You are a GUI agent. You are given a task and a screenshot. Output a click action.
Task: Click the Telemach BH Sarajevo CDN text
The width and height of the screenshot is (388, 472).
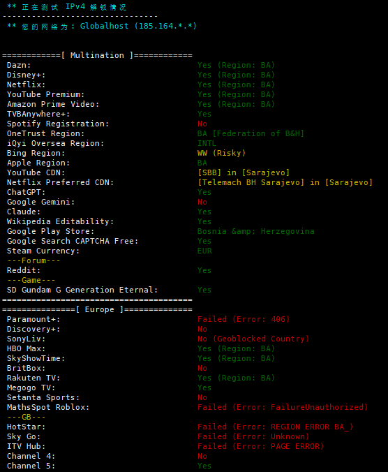click(251, 182)
